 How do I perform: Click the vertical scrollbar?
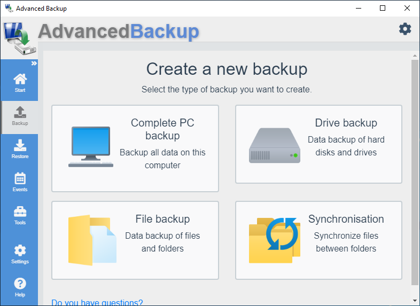[x=415, y=171]
